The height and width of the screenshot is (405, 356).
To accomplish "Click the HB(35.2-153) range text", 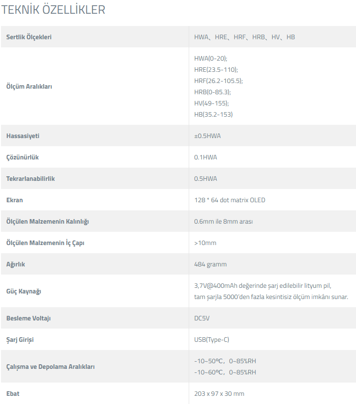I will [x=214, y=115].
